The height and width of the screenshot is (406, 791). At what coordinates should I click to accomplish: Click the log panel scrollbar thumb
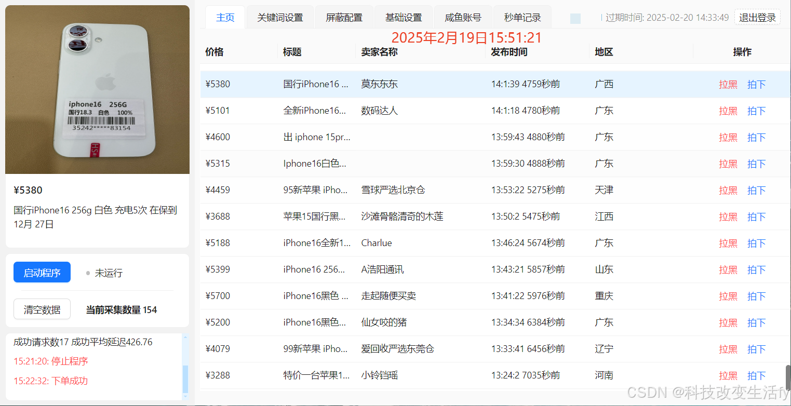pyautogui.click(x=185, y=379)
